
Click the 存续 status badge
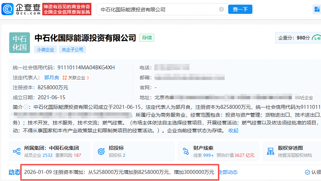[147, 38]
